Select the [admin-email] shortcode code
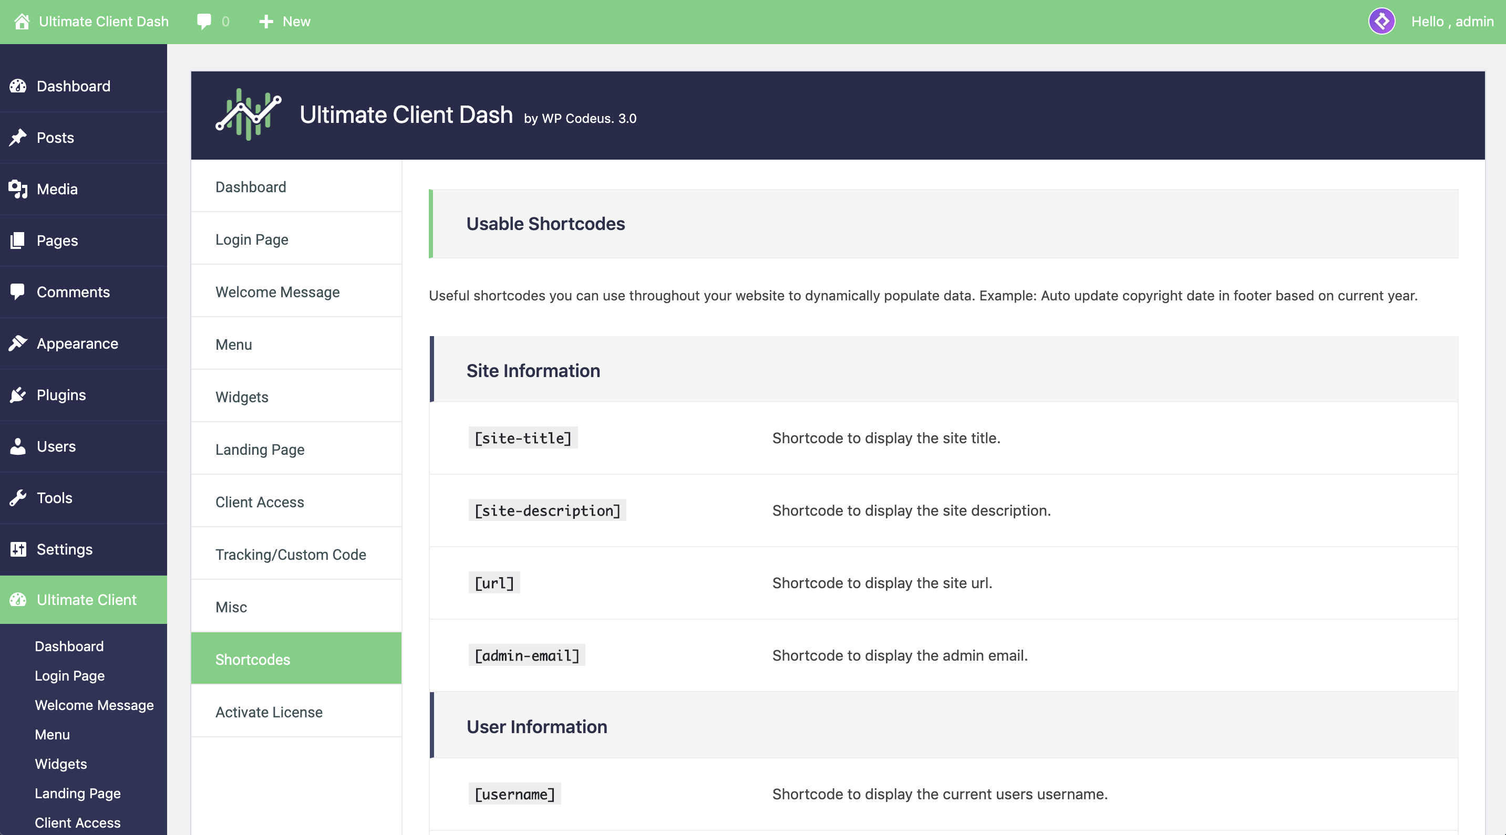This screenshot has width=1506, height=835. pyautogui.click(x=527, y=655)
